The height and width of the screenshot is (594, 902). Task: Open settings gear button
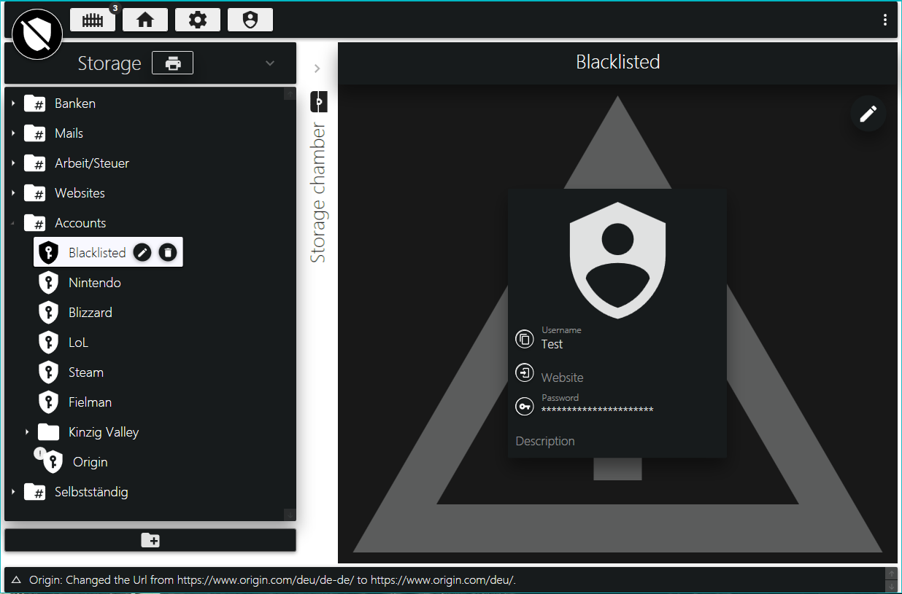(198, 20)
